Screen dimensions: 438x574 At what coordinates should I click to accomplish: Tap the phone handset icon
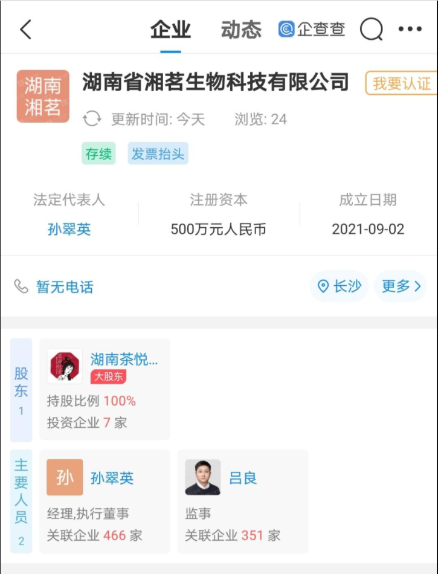pyautogui.click(x=22, y=286)
